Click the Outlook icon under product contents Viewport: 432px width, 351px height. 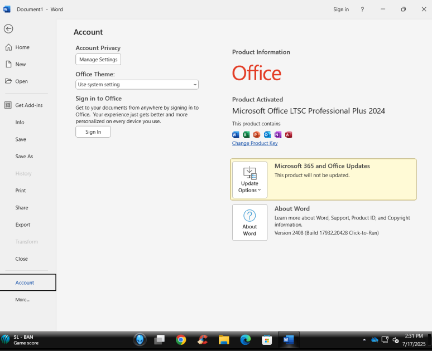tap(267, 134)
